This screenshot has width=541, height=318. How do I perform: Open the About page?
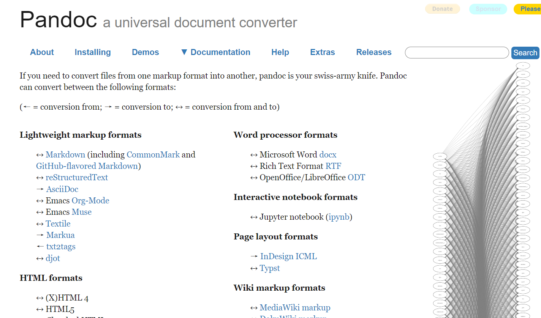pos(42,52)
